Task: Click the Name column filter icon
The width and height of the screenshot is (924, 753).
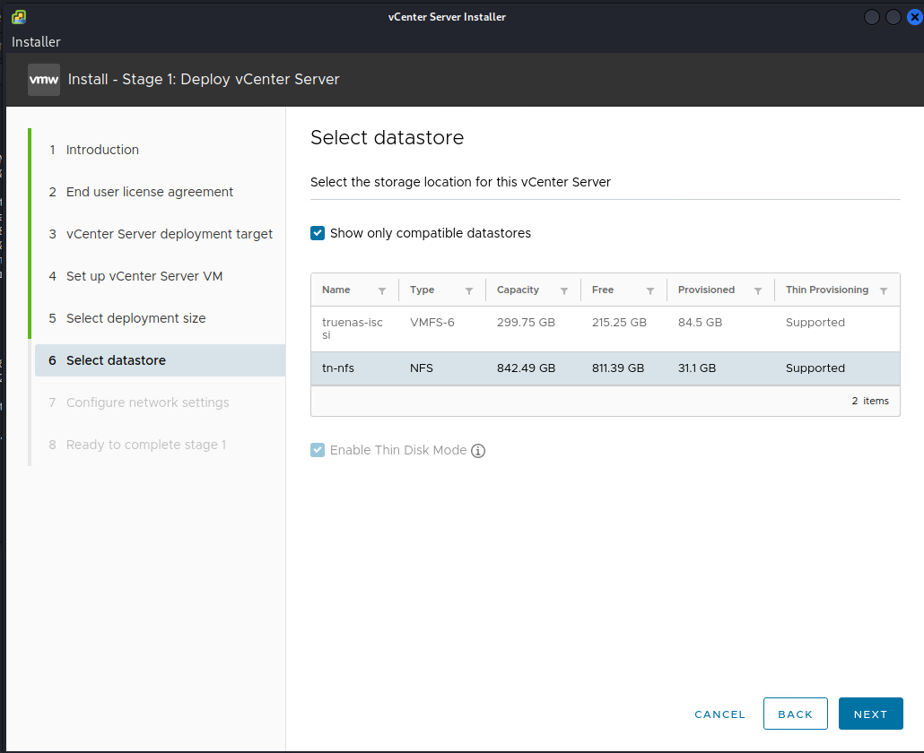Action: pos(382,290)
